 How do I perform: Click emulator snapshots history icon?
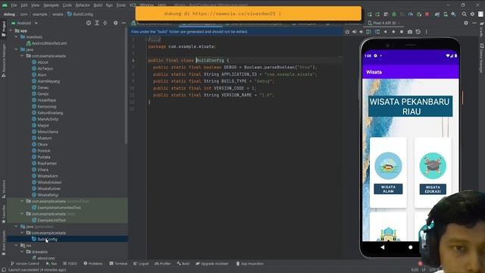click(418, 32)
